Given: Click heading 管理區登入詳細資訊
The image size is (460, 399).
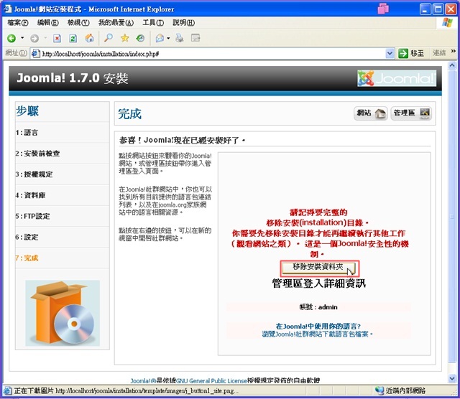Looking at the screenshot, I should [318, 283].
